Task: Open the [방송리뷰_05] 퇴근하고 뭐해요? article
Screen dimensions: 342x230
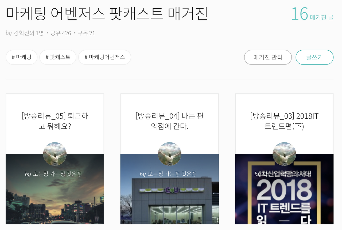Action: click(x=55, y=121)
